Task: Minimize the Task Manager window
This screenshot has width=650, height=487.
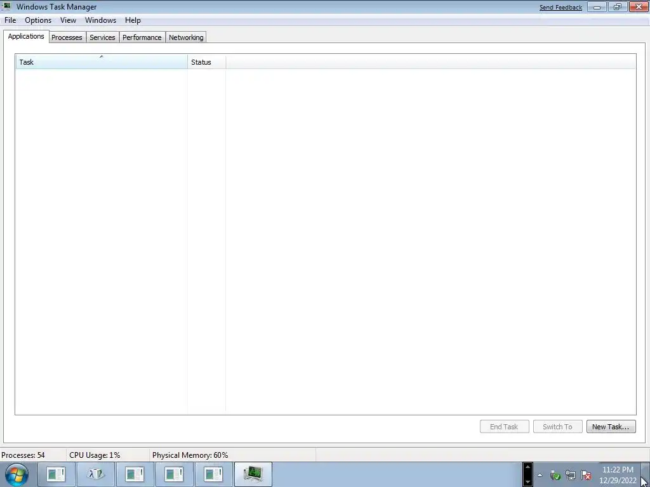Action: click(x=597, y=7)
